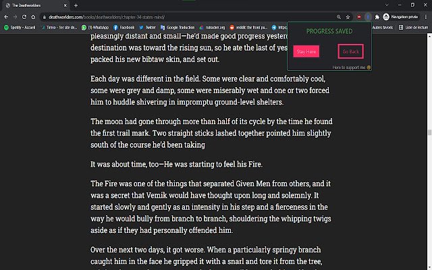This screenshot has width=432, height=270.
Task: Open the Chrome three-dot menu
Action: (x=426, y=17)
